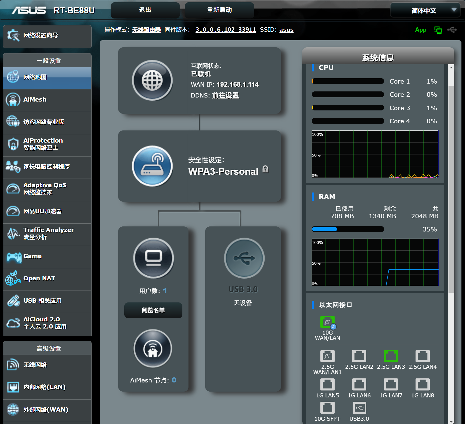The height and width of the screenshot is (424, 465).
Task: Select the wireless router security icon
Action: click(152, 166)
